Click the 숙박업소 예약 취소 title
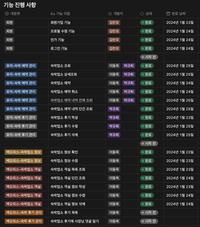 tap(64, 92)
